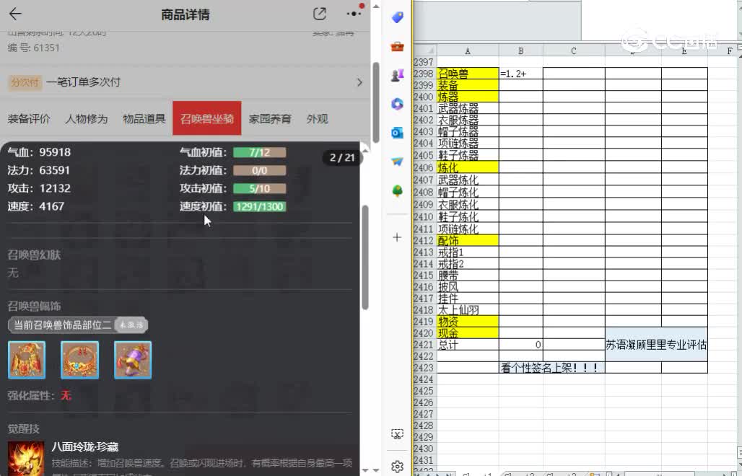
Task: Click the blue gem icon atop the sidebar
Action: tap(396, 17)
